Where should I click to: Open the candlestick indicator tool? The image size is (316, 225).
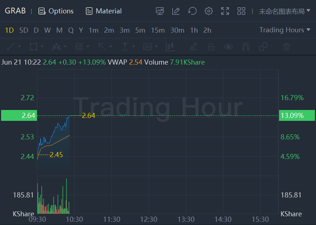click(x=170, y=46)
